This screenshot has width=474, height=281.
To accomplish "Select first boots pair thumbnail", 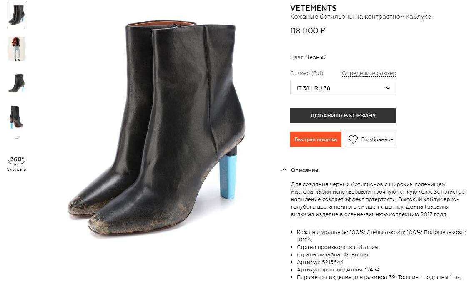I will coord(17,15).
